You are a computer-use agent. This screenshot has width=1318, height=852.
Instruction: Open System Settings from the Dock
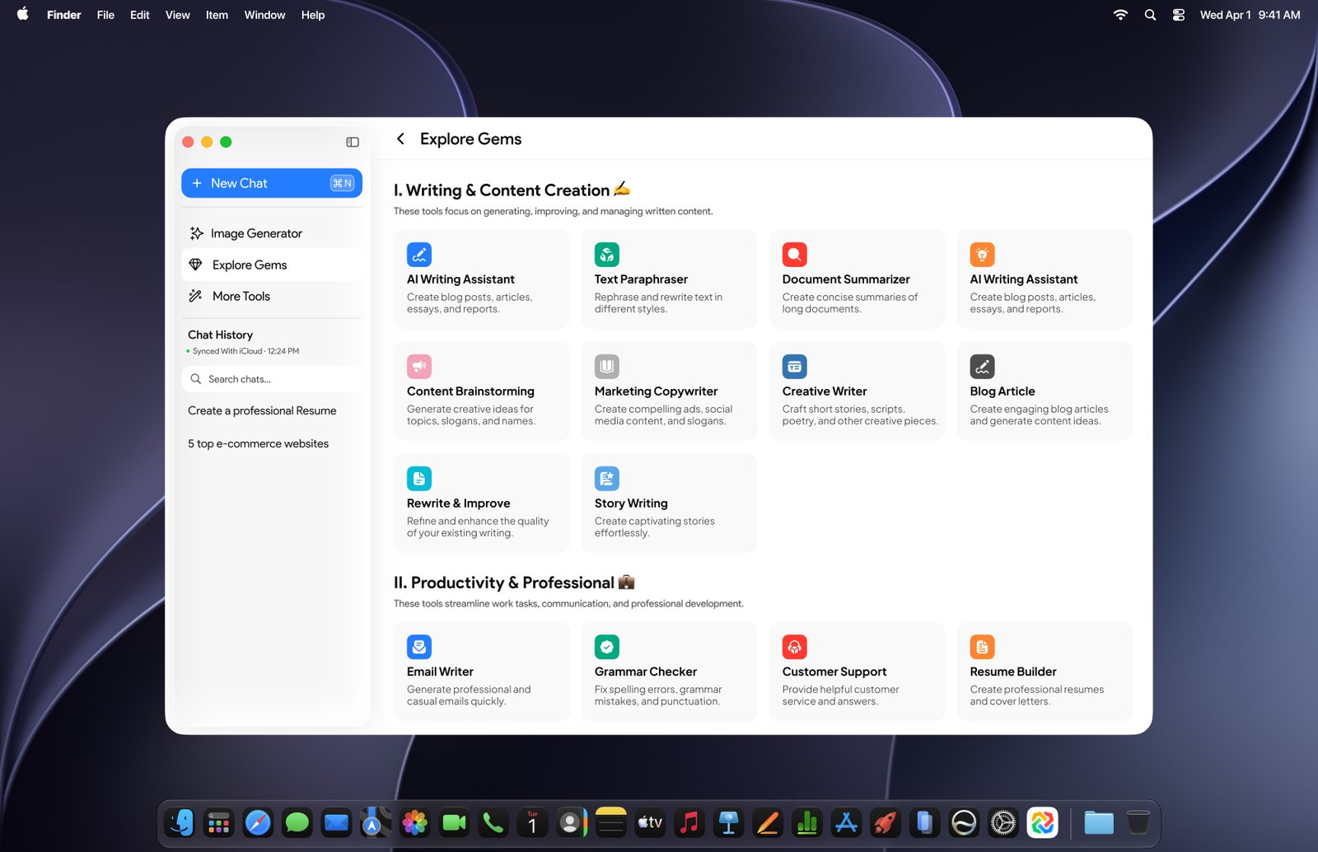coord(1003,822)
